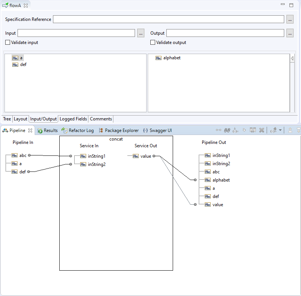Open the Swagger UI view
The width and height of the screenshot is (301, 296).
(x=157, y=130)
